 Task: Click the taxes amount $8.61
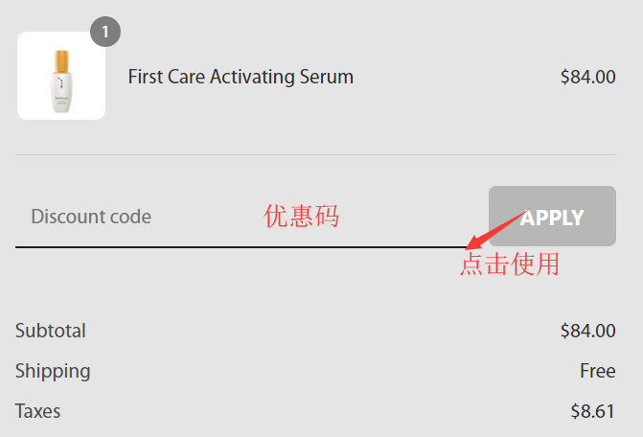click(x=592, y=411)
